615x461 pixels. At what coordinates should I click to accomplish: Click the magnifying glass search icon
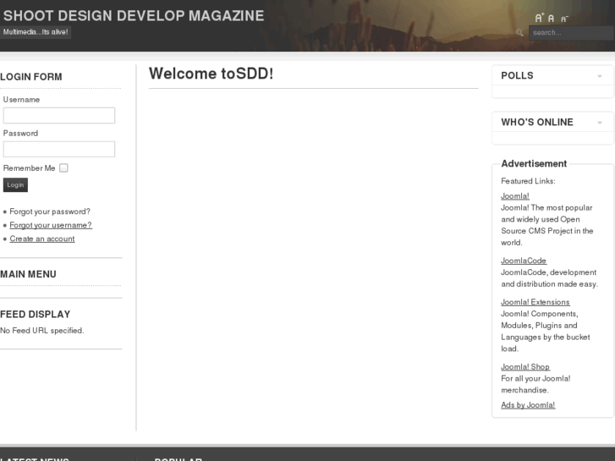(x=519, y=33)
